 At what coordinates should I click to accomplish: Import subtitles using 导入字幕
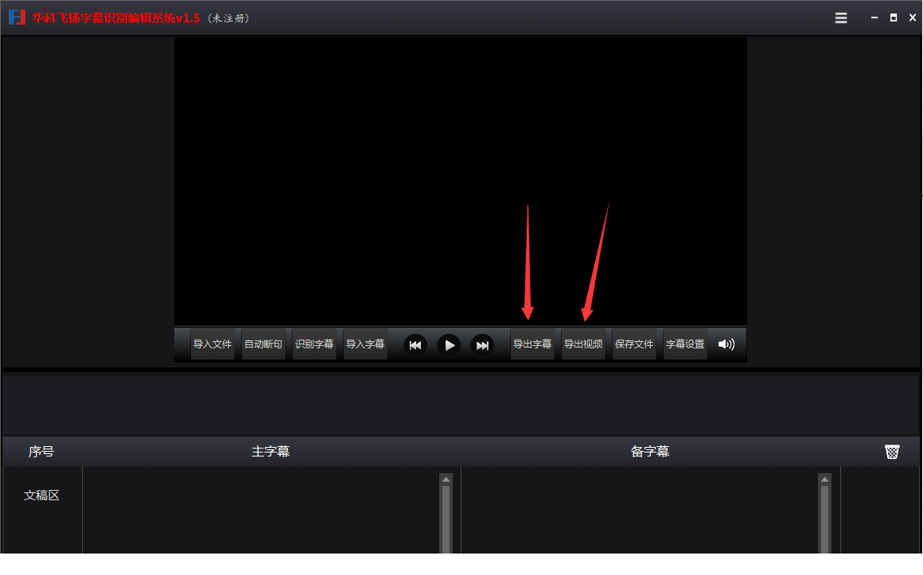pos(365,344)
